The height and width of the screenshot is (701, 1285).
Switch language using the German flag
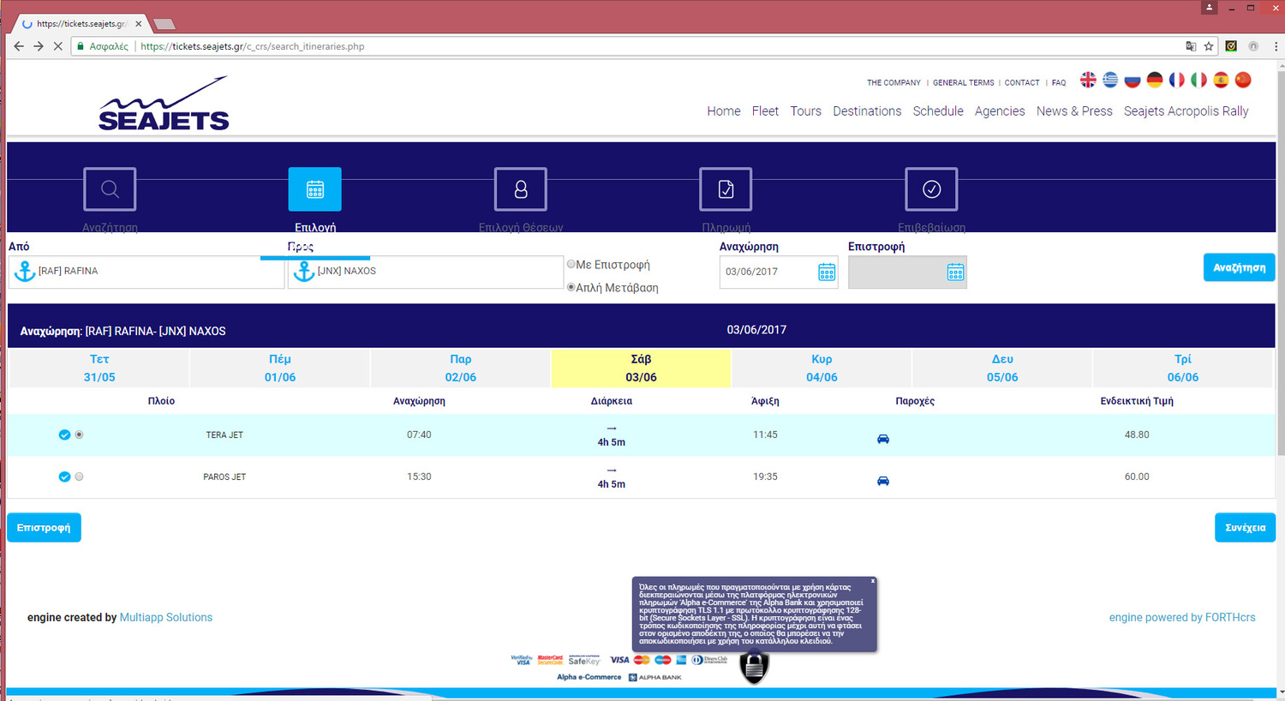click(x=1155, y=80)
